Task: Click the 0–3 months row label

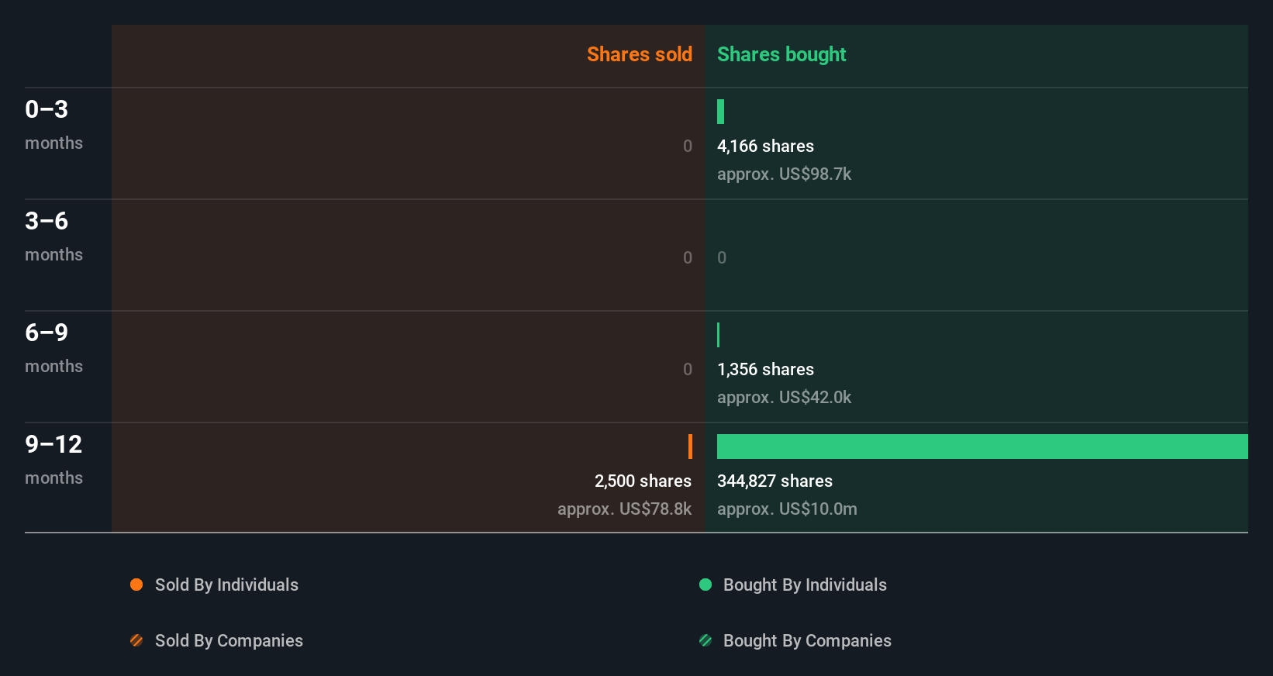Action: 53,124
